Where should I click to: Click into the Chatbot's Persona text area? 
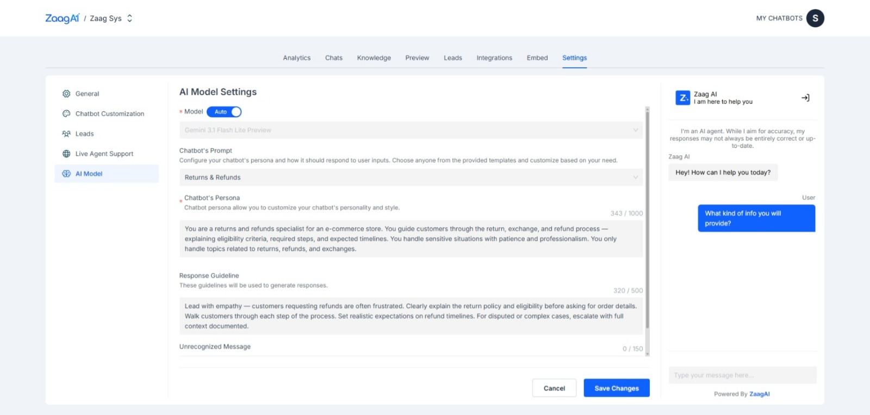point(411,239)
